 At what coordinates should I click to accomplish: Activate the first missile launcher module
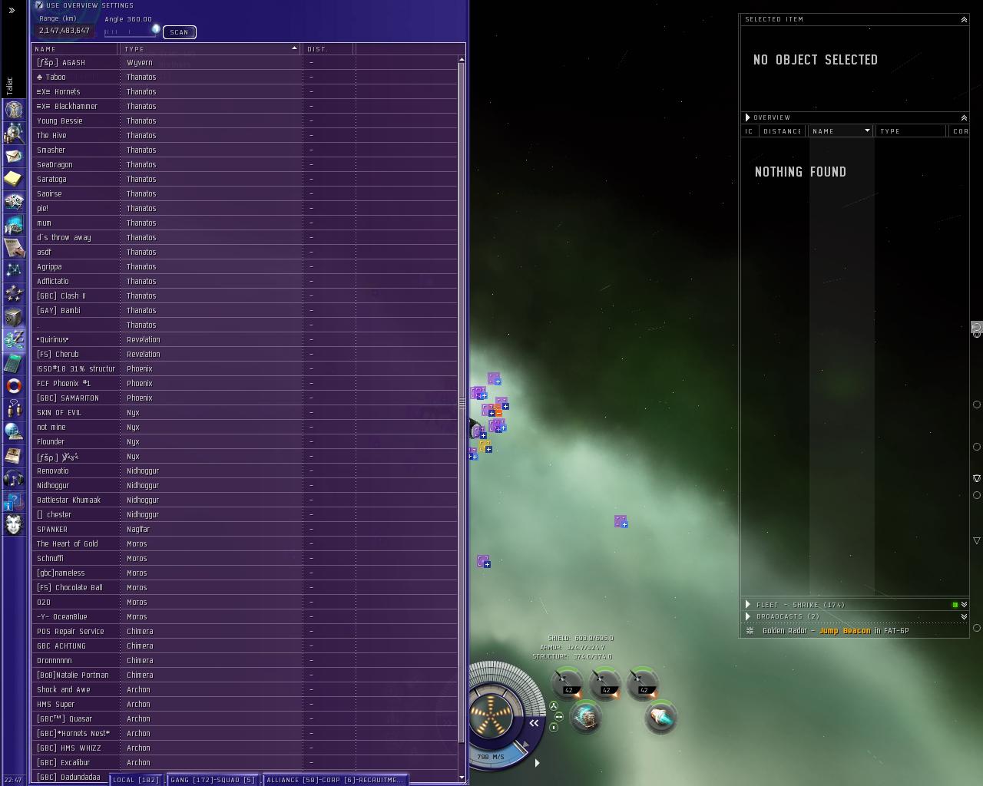568,683
